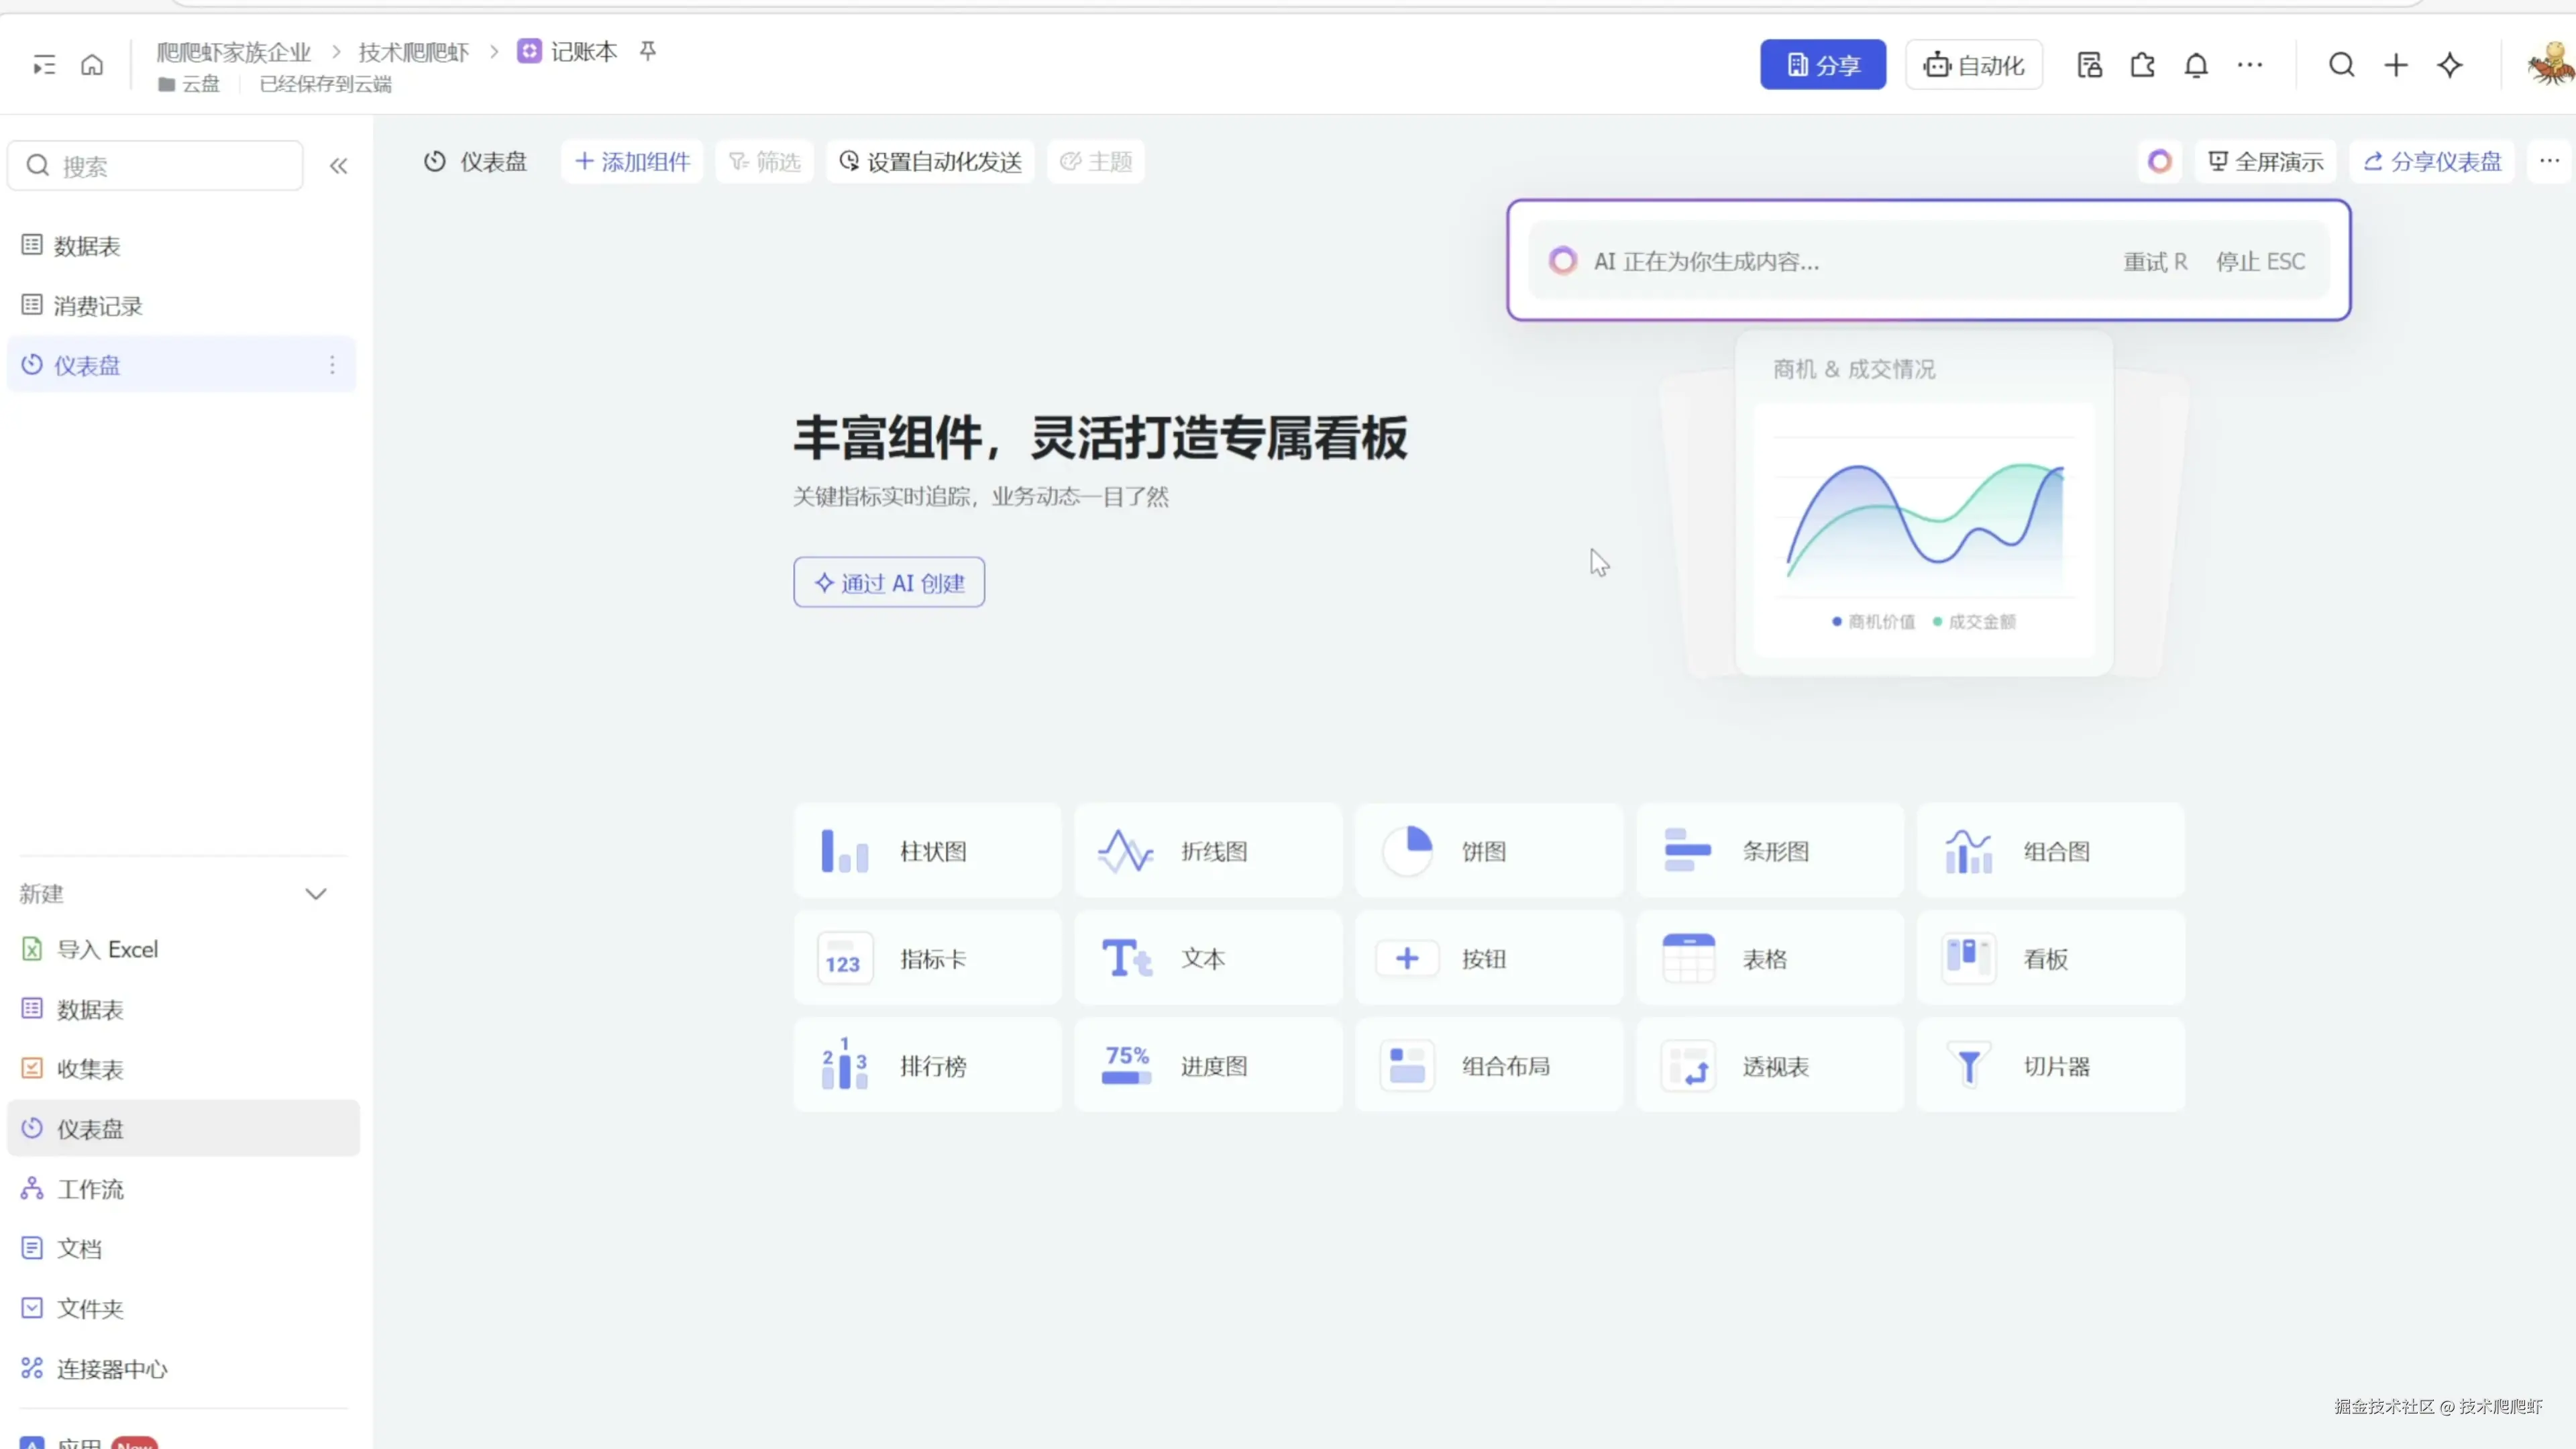This screenshot has height=1449, width=2576.
Task: Open the search magnifier in top bar
Action: pyautogui.click(x=2341, y=66)
